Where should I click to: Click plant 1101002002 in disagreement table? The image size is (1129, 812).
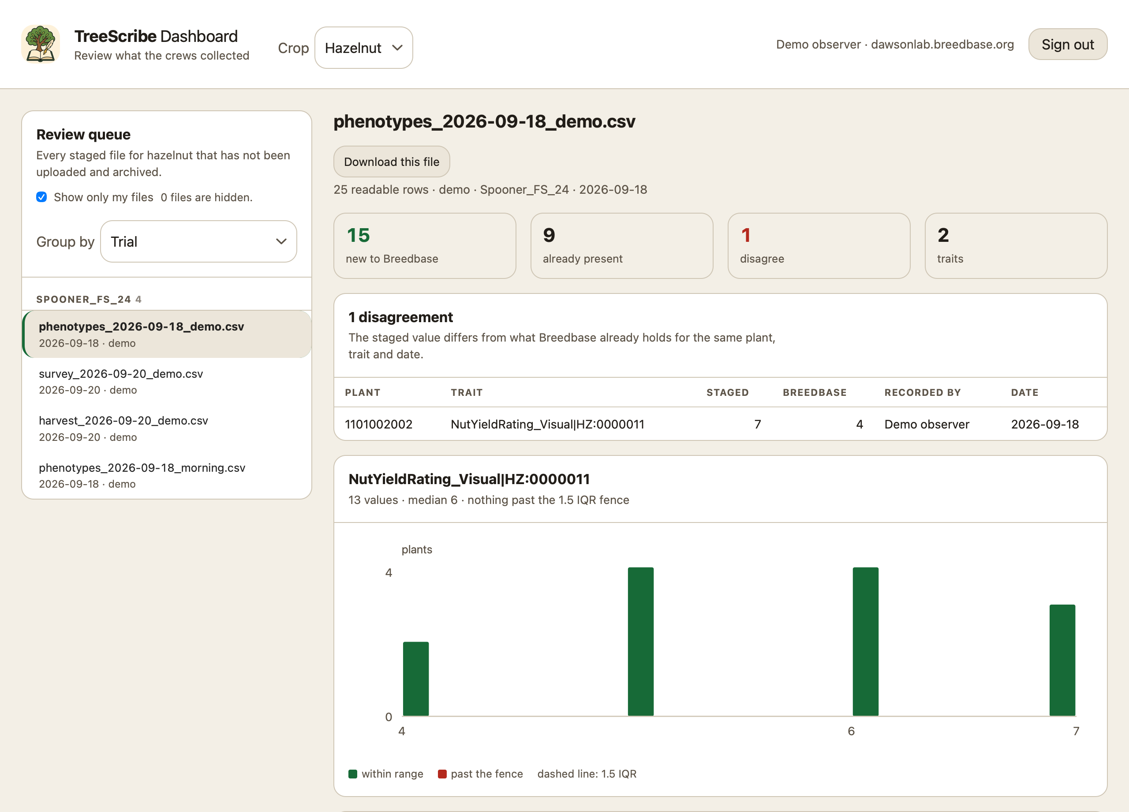pyautogui.click(x=379, y=425)
